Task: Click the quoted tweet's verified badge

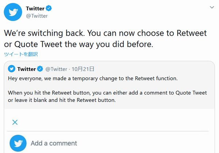Action: click(x=40, y=69)
